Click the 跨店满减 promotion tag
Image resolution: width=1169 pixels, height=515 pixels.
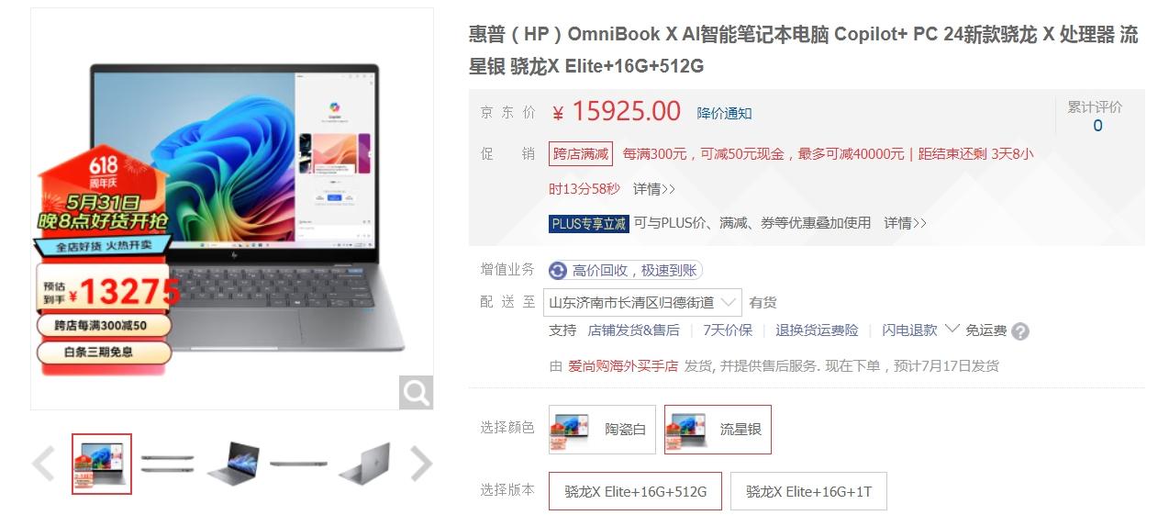pyautogui.click(x=581, y=154)
